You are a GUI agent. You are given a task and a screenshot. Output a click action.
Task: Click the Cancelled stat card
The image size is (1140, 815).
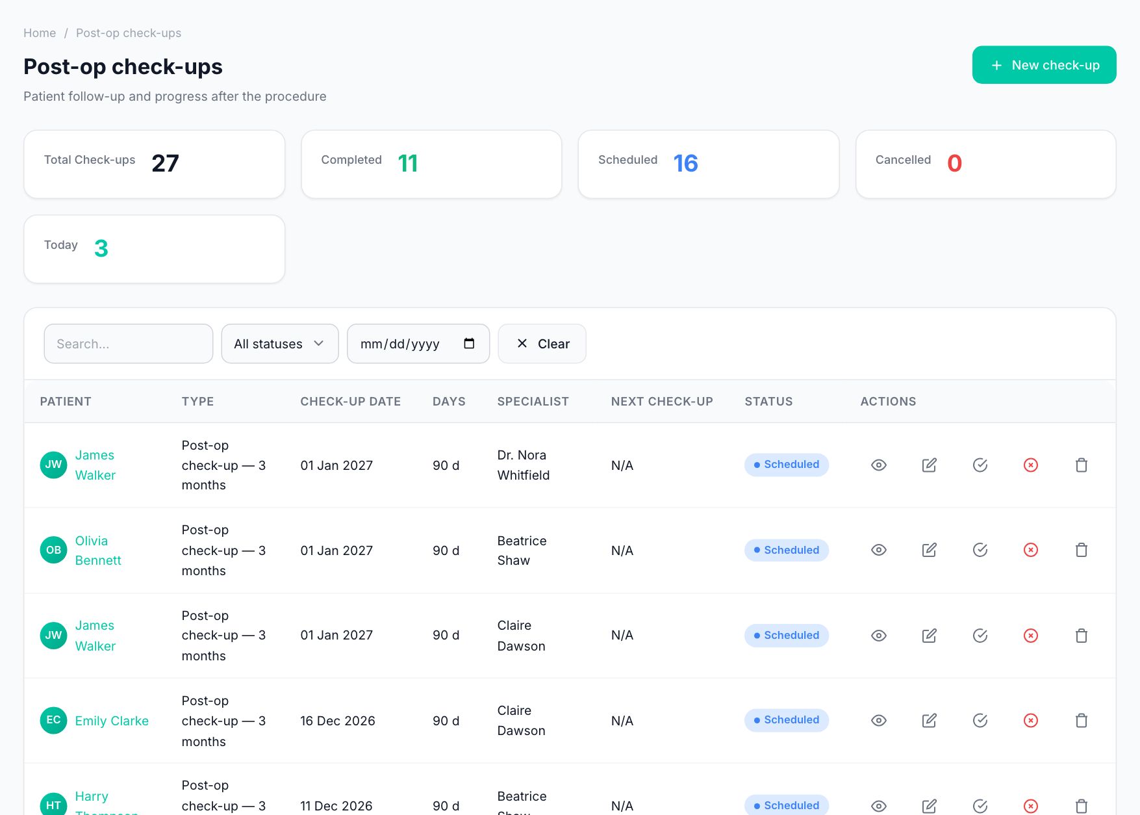[985, 164]
